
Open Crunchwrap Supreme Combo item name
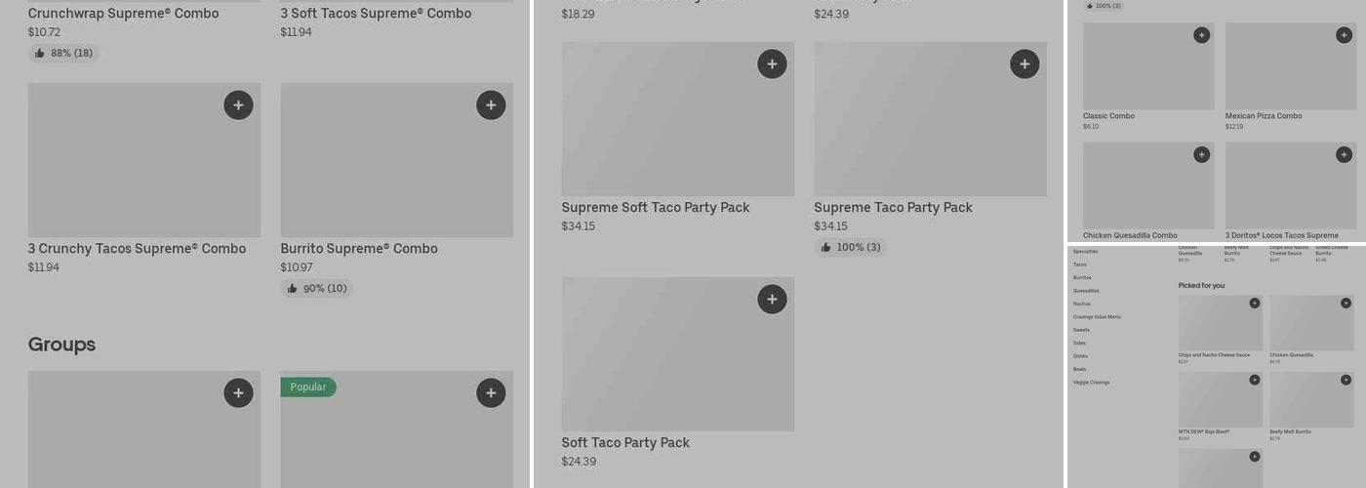click(123, 14)
